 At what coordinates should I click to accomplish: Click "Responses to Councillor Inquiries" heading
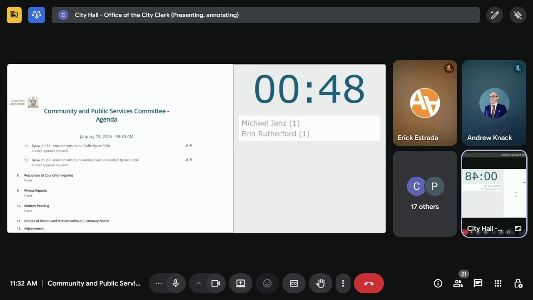click(49, 175)
